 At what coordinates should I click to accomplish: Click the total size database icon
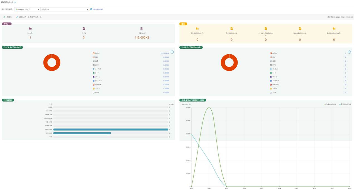point(141,28)
